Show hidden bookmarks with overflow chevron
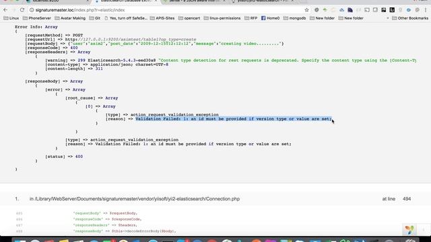This screenshot has height=242, width=431. pyautogui.click(x=388, y=18)
